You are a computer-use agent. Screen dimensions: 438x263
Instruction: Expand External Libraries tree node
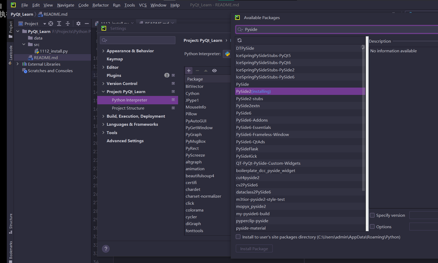(18, 64)
